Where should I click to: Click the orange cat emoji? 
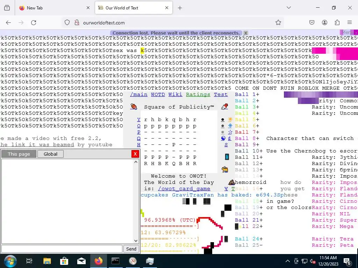pos(225,169)
